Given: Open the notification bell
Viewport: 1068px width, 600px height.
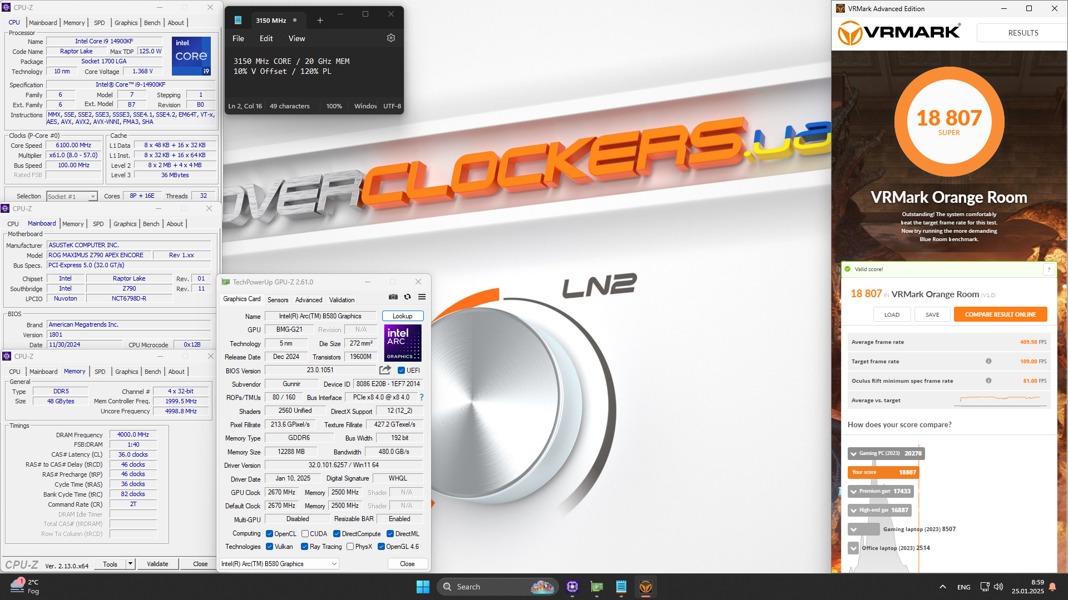Looking at the screenshot, I should [1052, 587].
